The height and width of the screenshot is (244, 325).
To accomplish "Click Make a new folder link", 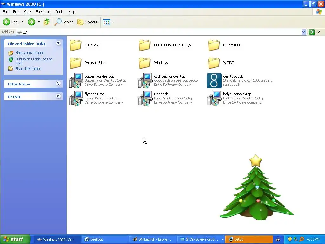I will pyautogui.click(x=29, y=53).
